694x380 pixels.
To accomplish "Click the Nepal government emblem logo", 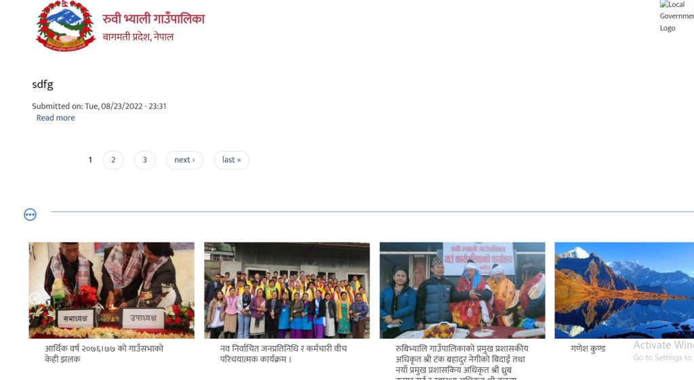I will click(66, 26).
